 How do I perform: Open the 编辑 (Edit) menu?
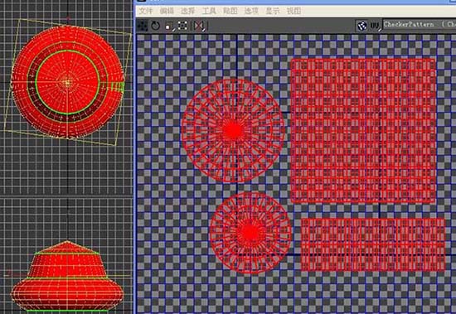point(167,11)
